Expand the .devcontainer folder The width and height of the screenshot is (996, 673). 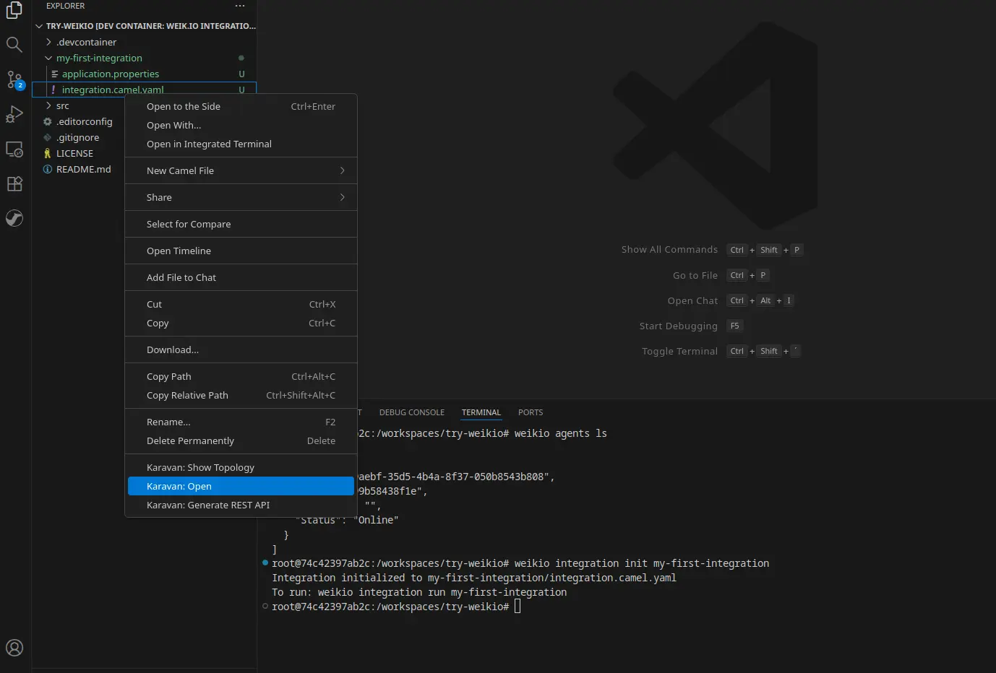pos(86,42)
